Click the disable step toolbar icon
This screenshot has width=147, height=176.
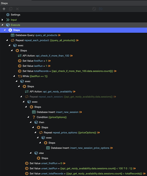pyautogui.click(x=94, y=9)
